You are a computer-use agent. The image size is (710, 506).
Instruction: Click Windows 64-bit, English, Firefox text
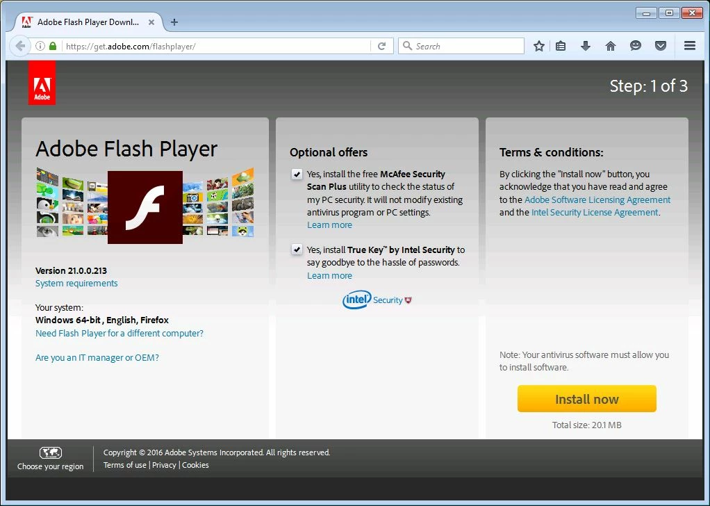coord(102,320)
